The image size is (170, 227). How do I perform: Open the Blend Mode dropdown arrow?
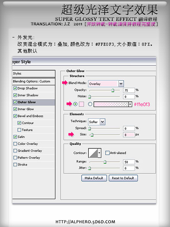(121, 84)
